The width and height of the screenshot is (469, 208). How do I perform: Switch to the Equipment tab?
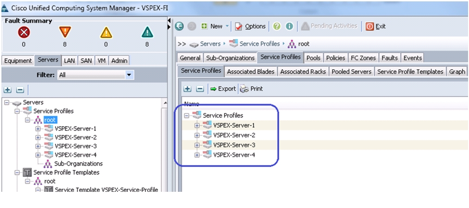[x=18, y=61]
